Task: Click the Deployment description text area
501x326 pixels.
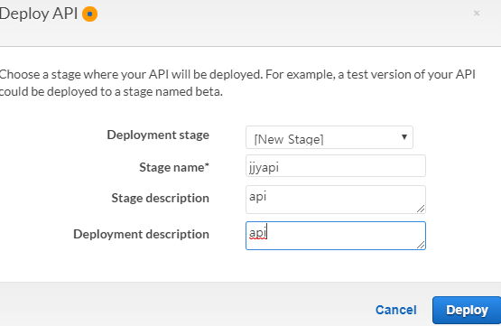Action: tap(336, 236)
